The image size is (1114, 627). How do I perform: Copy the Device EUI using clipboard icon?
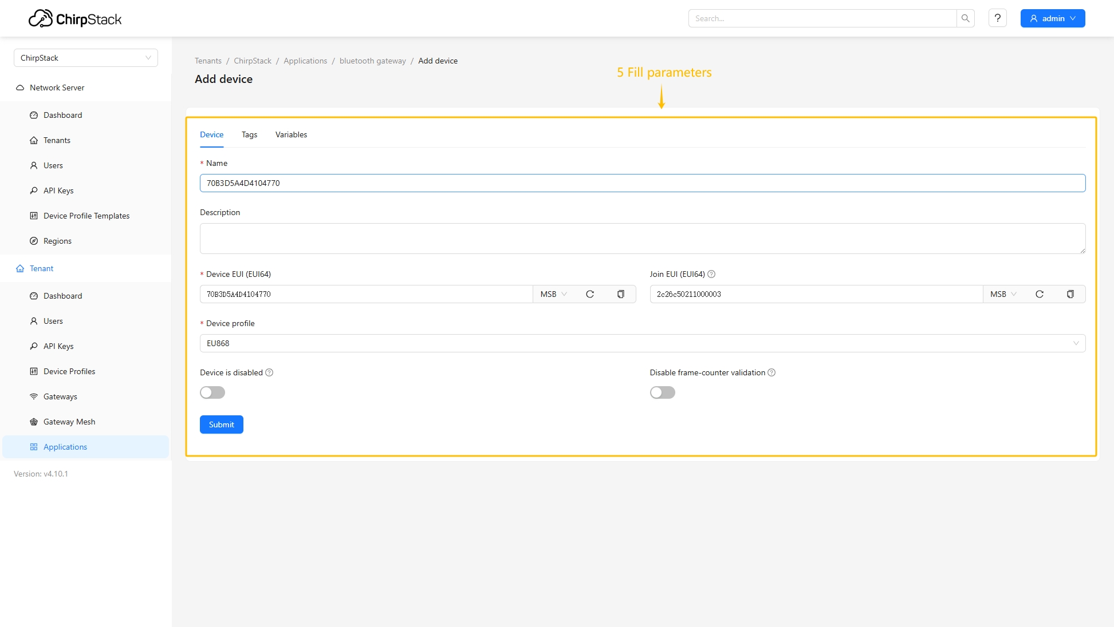tap(620, 294)
